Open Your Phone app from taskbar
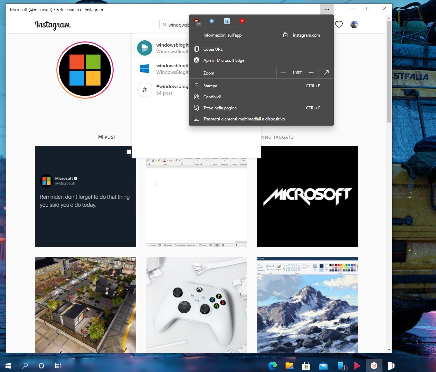 click(x=341, y=365)
